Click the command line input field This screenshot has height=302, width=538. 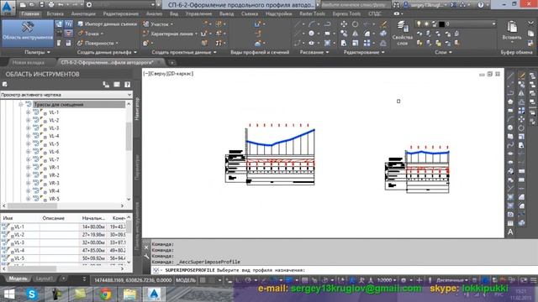click(344, 270)
